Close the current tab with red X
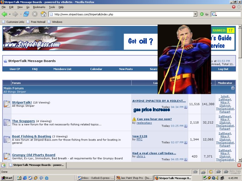The image size is (242, 181). tap(239, 165)
